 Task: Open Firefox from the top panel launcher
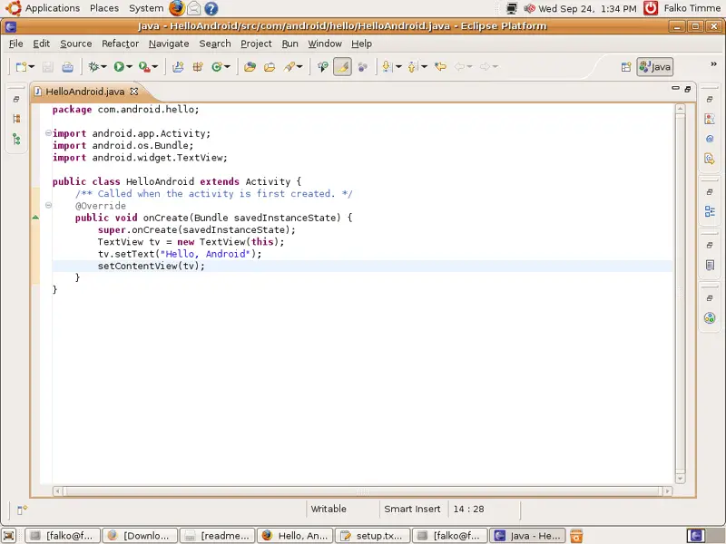pos(176,8)
